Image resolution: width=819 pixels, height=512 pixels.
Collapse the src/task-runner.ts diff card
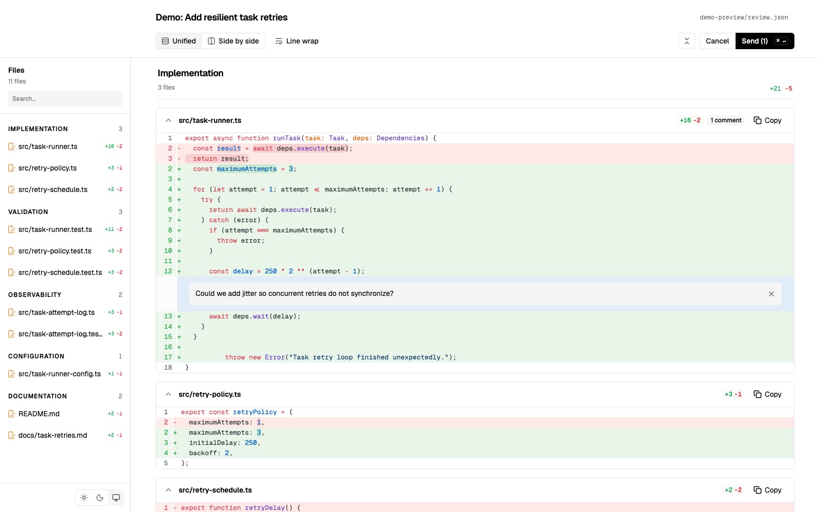pos(168,120)
